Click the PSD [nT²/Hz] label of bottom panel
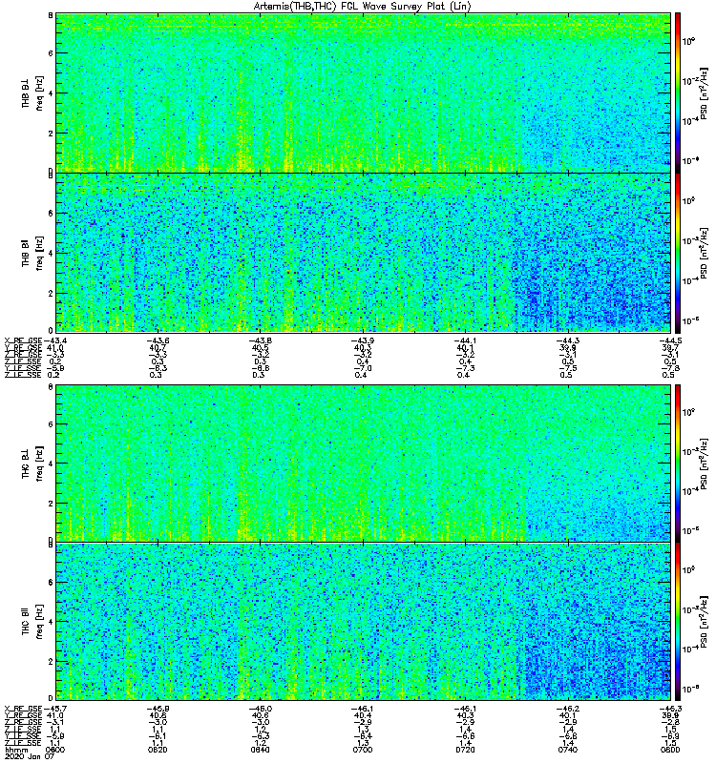This screenshot has height=763, width=716. pyautogui.click(x=704, y=622)
